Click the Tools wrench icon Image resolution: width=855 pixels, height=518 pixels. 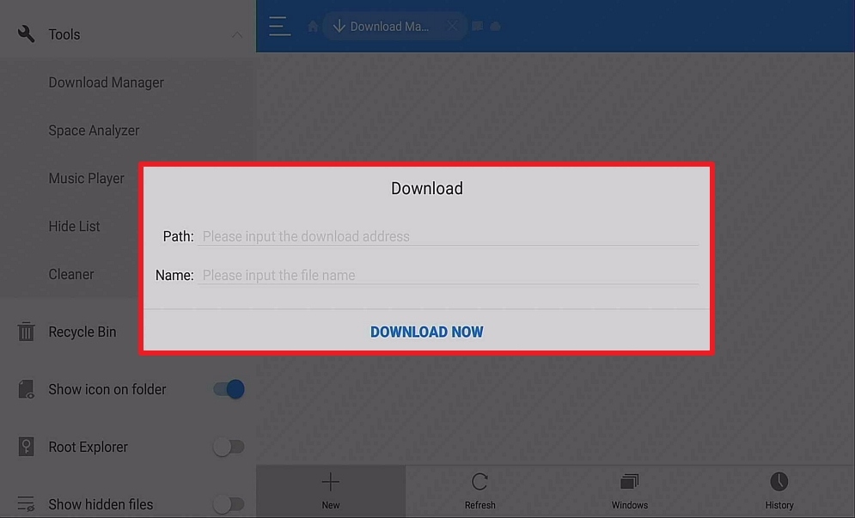tap(26, 34)
